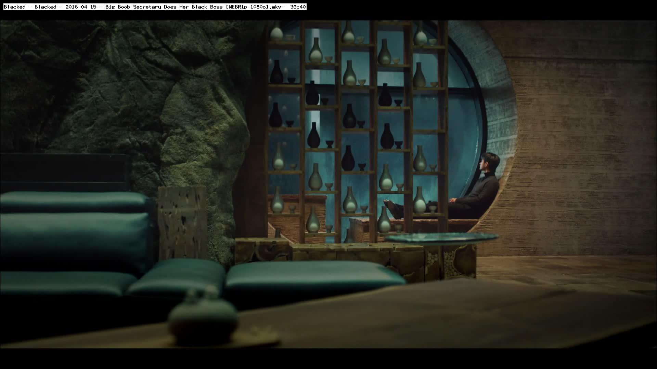
Task: Click the white vase at the top-left shelf
Action: pos(276,32)
